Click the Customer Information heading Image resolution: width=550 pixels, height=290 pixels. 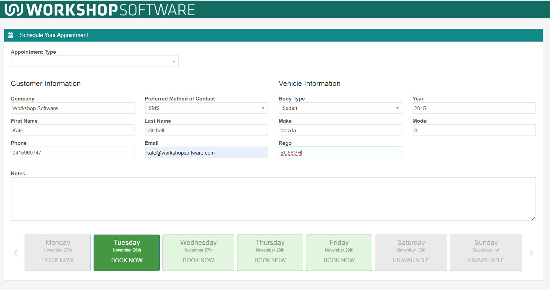pos(46,84)
